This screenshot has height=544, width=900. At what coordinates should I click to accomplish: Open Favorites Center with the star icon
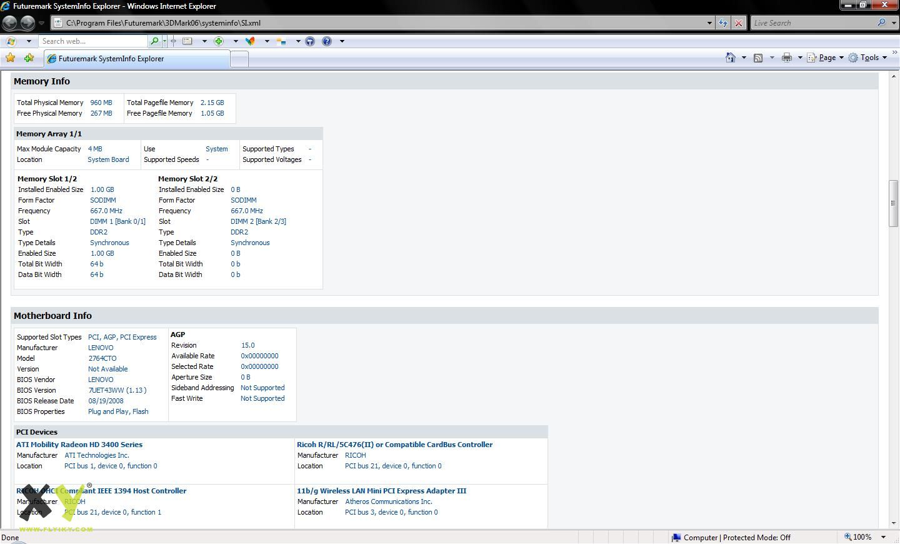(11, 58)
